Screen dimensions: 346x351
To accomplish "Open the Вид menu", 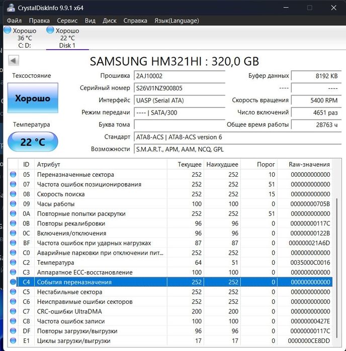I will coord(90,21).
